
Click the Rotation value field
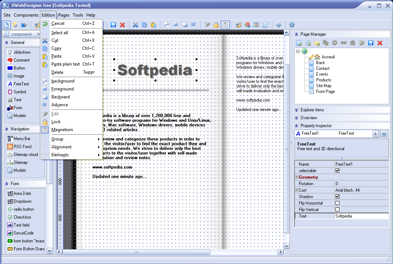[361, 184]
